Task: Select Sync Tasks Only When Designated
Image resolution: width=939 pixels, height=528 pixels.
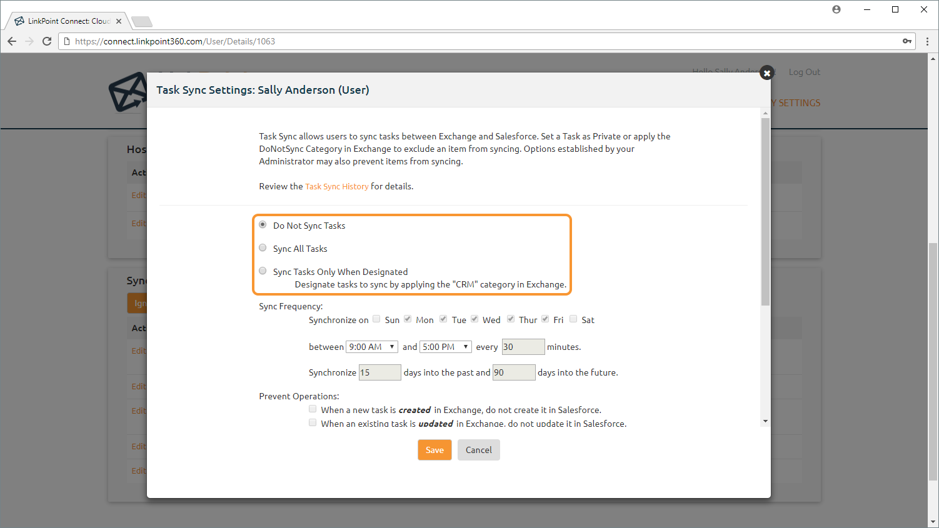Action: [x=263, y=271]
